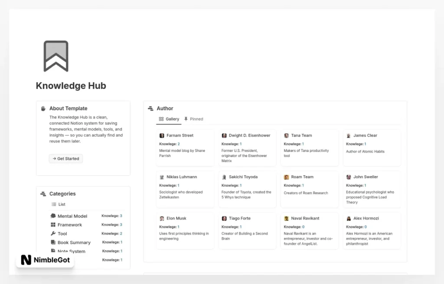Click the Note System page icon
The image size is (444, 284).
click(x=53, y=251)
